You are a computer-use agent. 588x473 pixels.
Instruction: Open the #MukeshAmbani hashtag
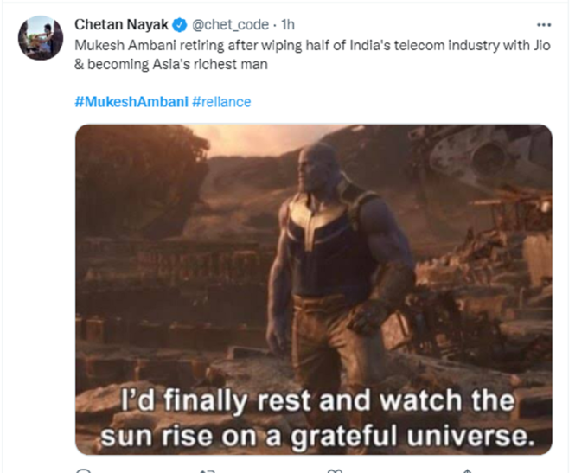click(x=131, y=102)
